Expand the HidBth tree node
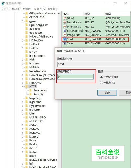 tap(23, 48)
